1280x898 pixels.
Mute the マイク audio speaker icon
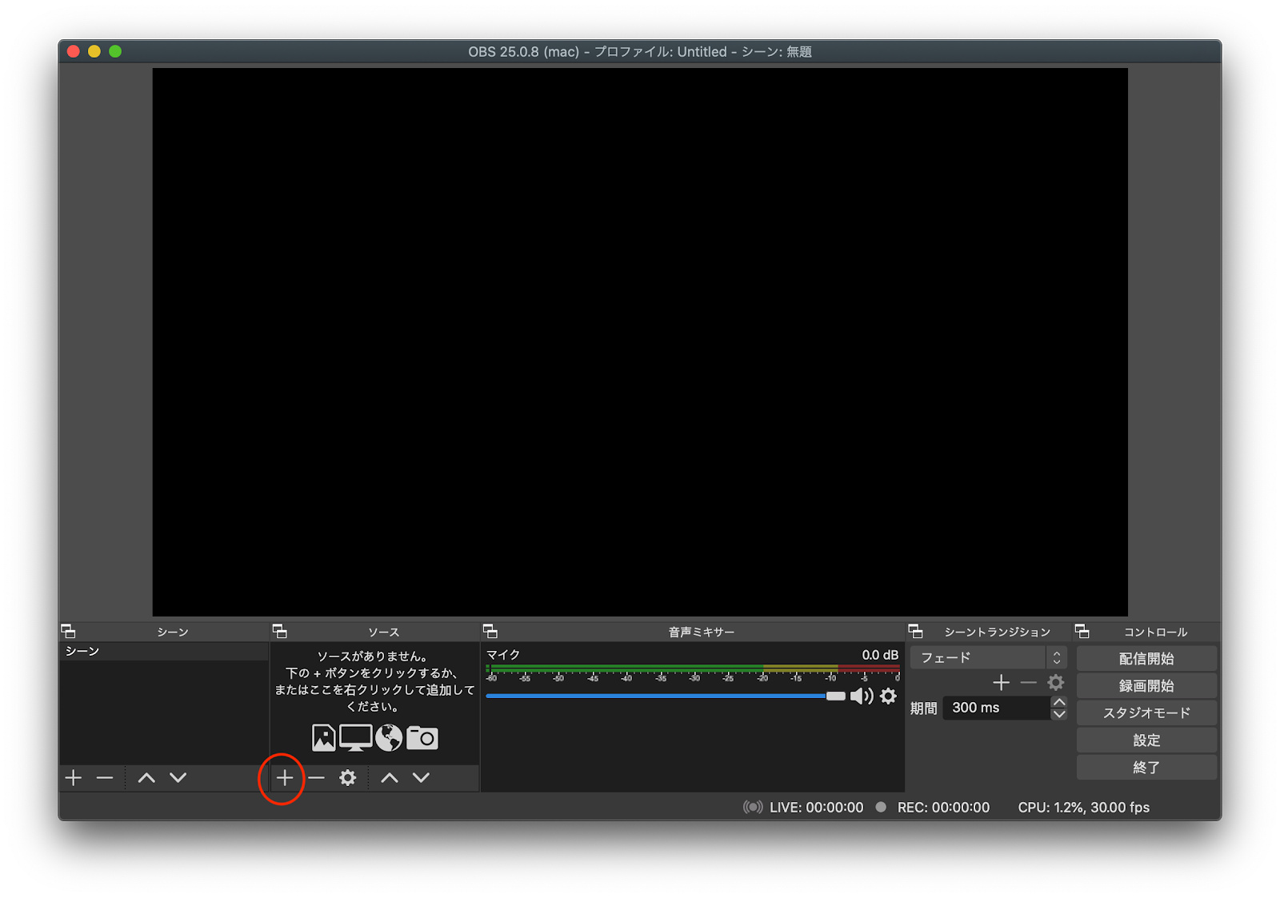click(862, 696)
